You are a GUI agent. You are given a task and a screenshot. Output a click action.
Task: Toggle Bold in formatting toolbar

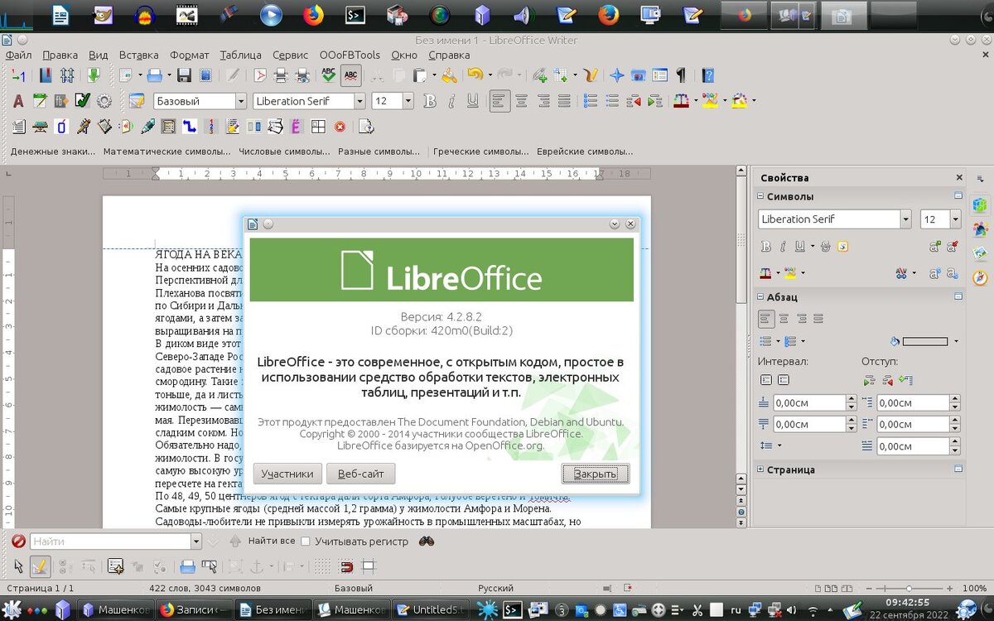[x=429, y=101]
